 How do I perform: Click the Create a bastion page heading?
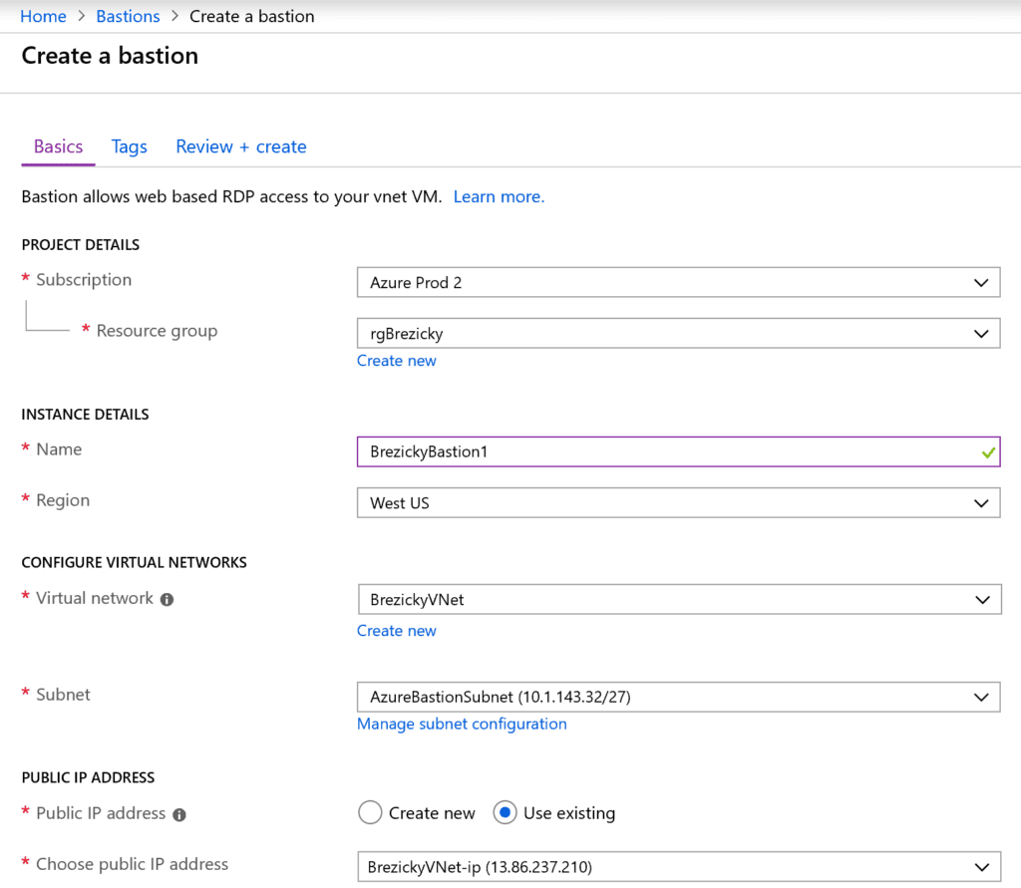(x=110, y=56)
